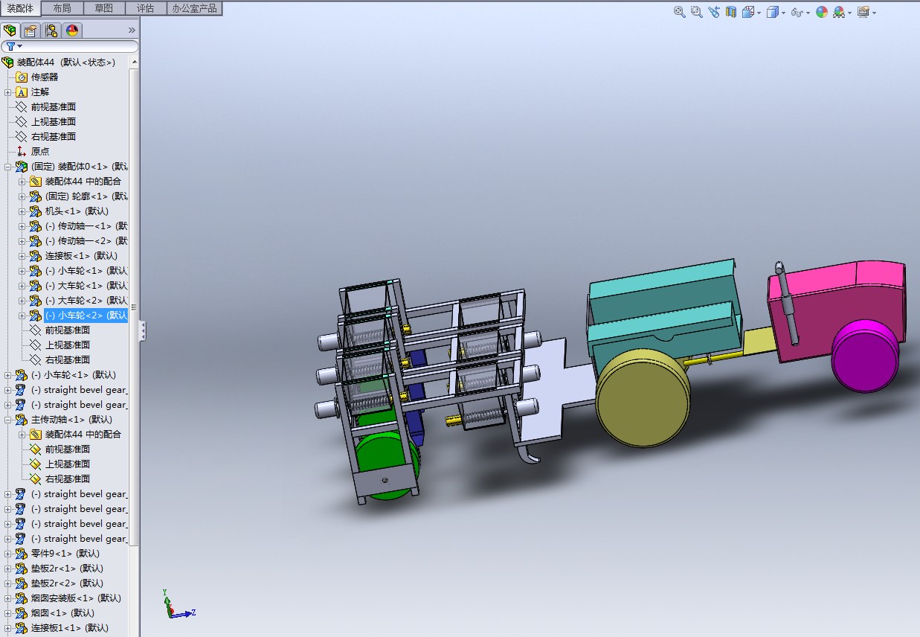Select the Zoom to Area tool
This screenshot has width=920, height=637.
pyautogui.click(x=696, y=12)
